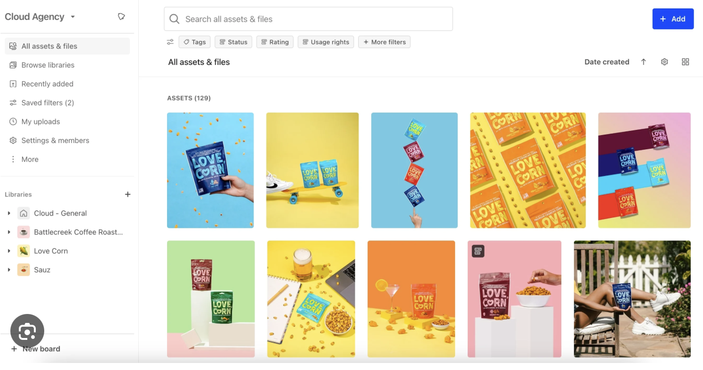Expand the Cloud - General library
703x370 pixels.
click(9, 213)
